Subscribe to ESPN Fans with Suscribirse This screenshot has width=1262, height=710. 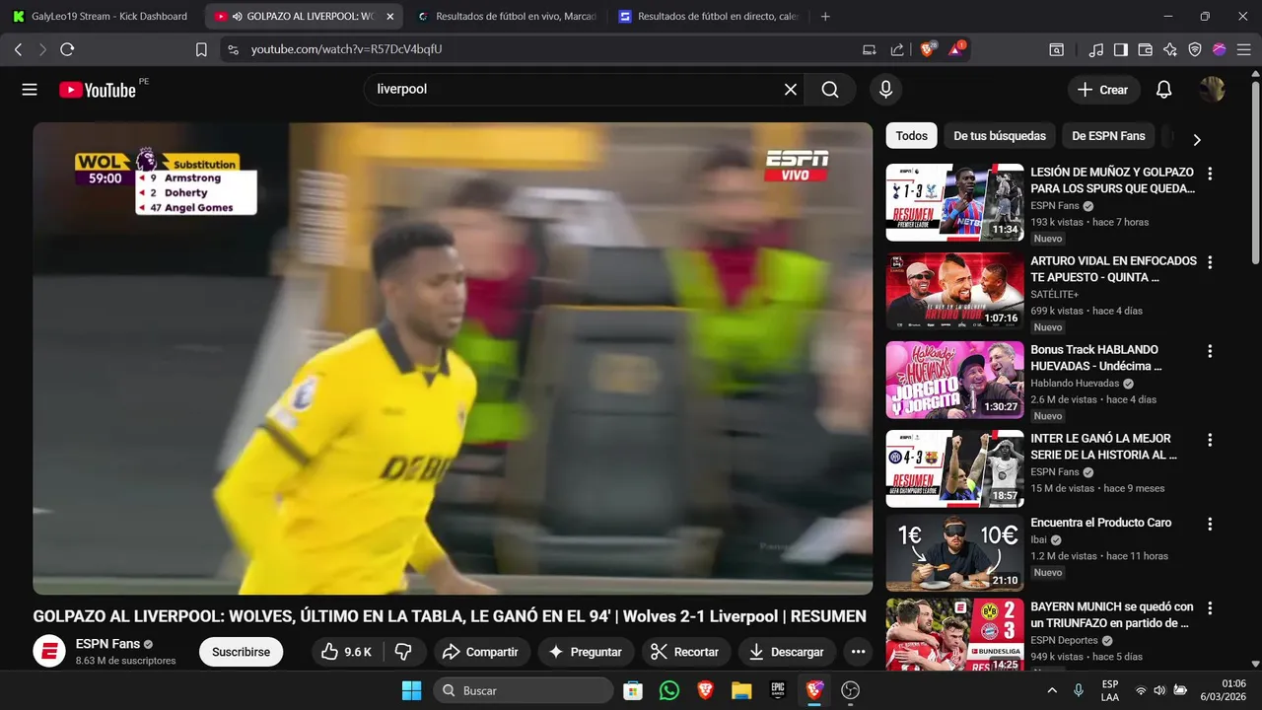[x=241, y=652]
